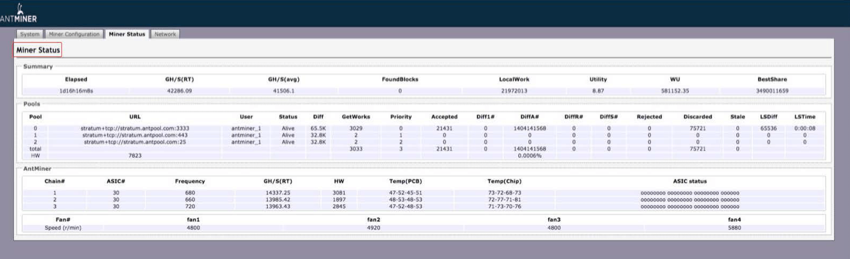
Task: Click the ASIC status column header
Action: point(690,181)
